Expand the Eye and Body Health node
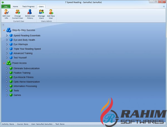The width and height of the screenshot is (167, 127). click(7, 40)
